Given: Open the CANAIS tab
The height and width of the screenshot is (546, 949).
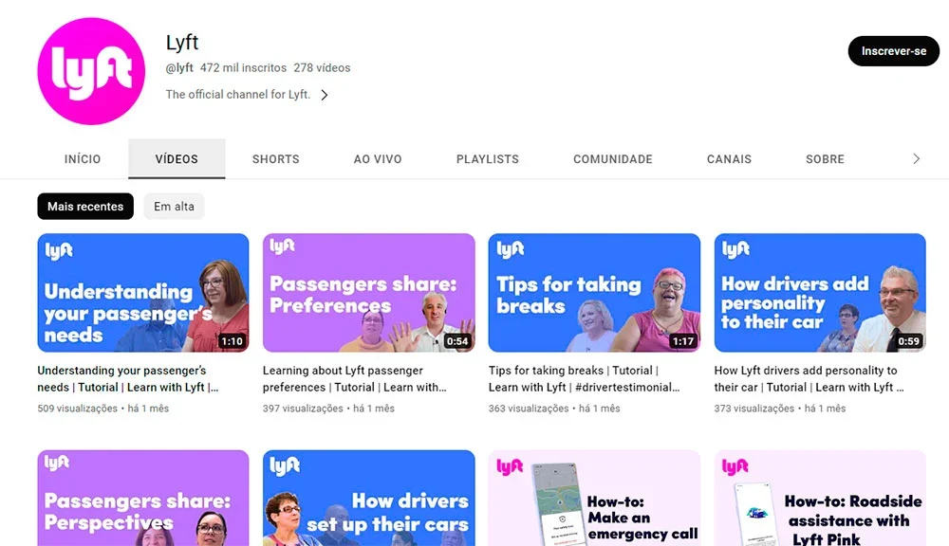Looking at the screenshot, I should tap(729, 159).
